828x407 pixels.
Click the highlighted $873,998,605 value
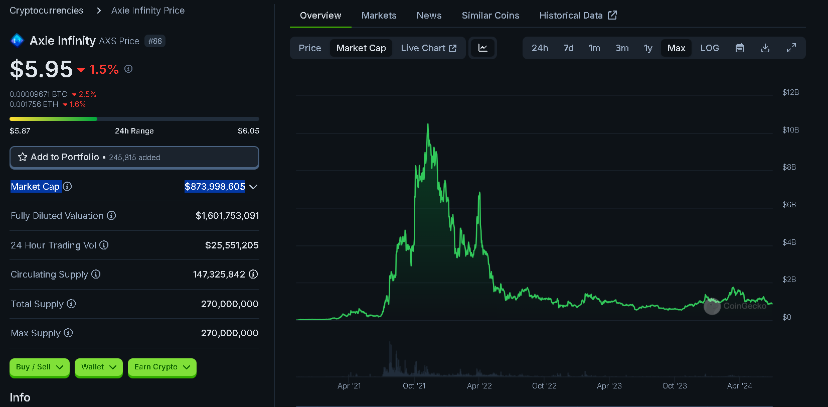215,187
